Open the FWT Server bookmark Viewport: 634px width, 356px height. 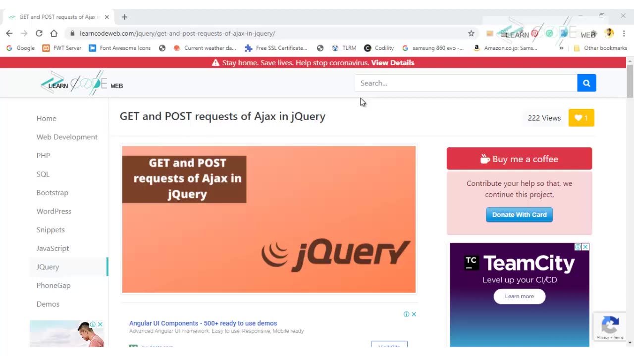click(62, 48)
